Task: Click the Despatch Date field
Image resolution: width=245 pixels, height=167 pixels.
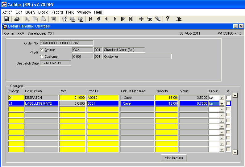Action: [56, 63]
